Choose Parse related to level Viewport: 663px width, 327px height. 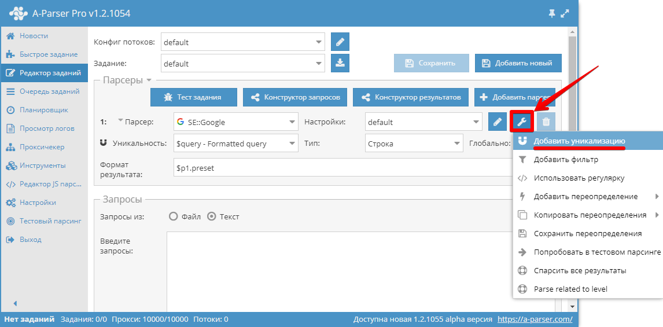tap(588, 289)
